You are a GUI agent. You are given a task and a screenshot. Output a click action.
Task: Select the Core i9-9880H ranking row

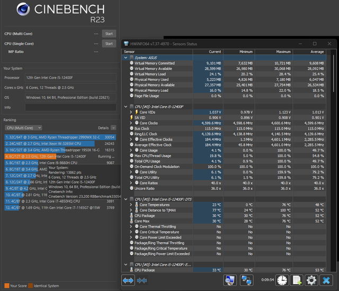pos(60,162)
